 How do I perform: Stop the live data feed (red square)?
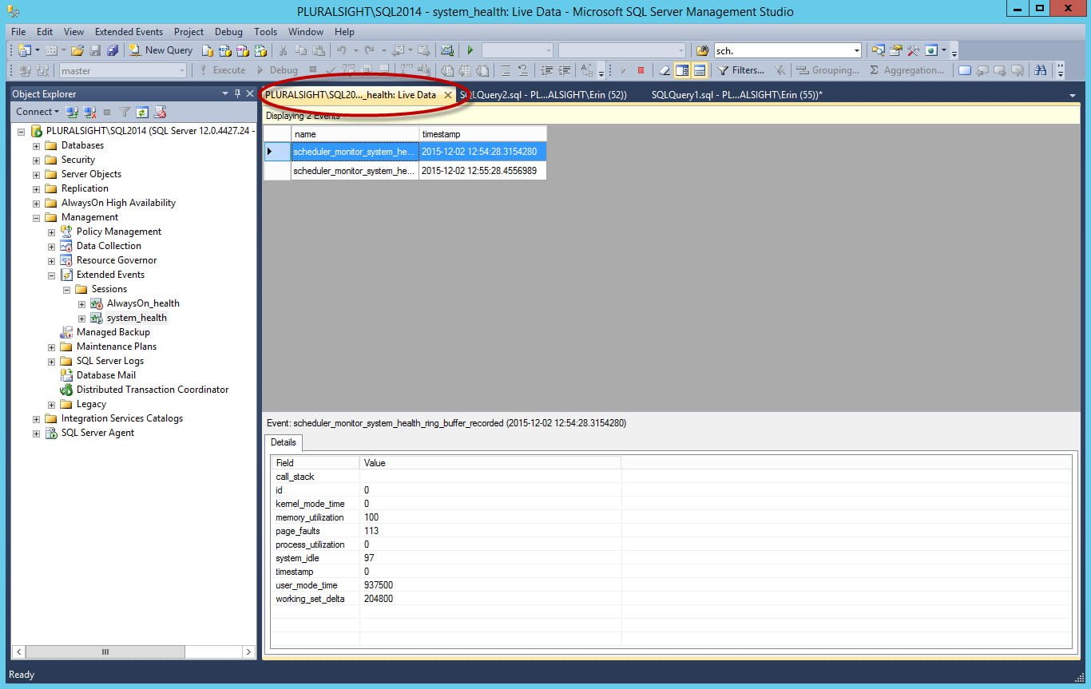click(641, 70)
